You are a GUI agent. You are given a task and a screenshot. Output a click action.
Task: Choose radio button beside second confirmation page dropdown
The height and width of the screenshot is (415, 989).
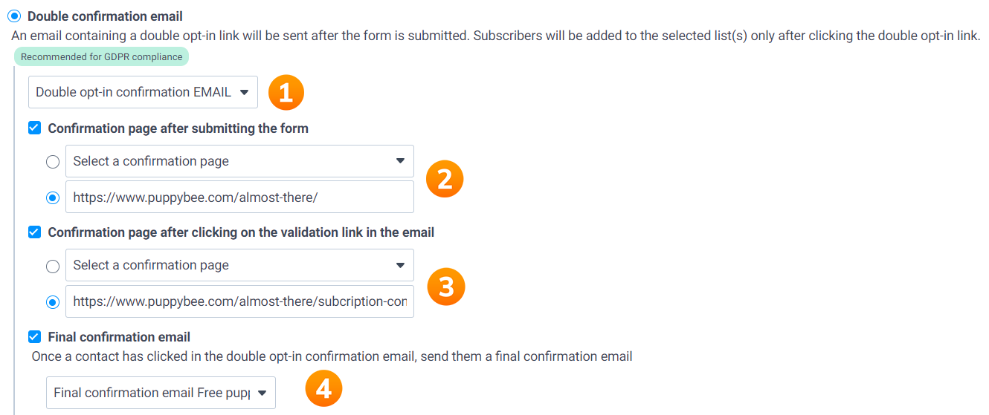pos(53,266)
